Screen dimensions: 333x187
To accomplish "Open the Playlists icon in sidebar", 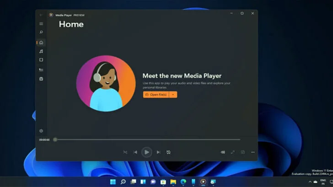I will (x=41, y=79).
